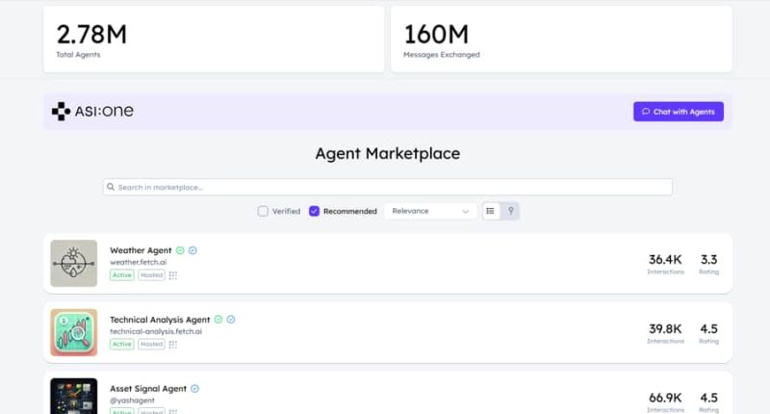Click the Search in marketplace field
This screenshot has width=770, height=414.
pos(387,187)
